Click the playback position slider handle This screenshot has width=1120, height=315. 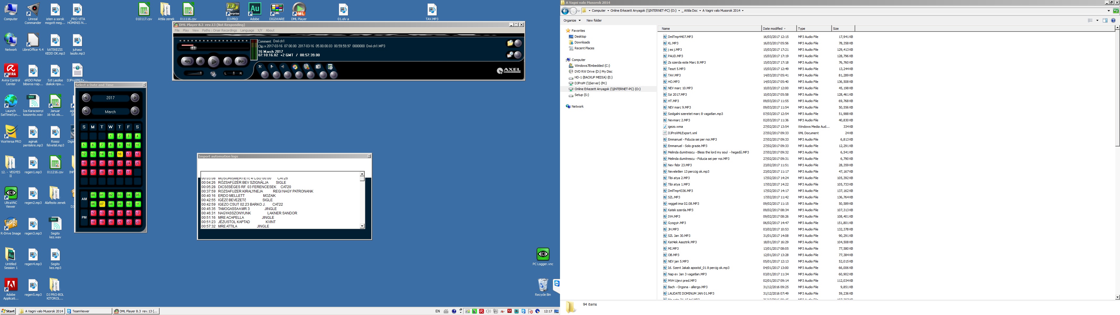pyautogui.click(x=193, y=48)
